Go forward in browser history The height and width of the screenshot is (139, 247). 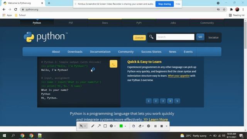click(x=10, y=9)
